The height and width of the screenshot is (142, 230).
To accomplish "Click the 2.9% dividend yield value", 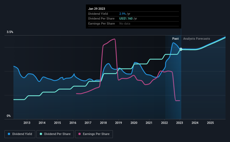I will click(122, 14).
